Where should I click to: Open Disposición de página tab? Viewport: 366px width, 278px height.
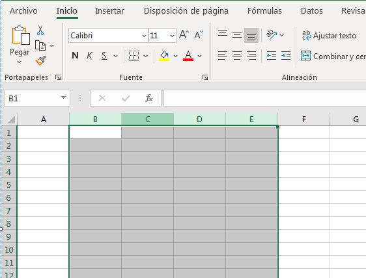186,10
